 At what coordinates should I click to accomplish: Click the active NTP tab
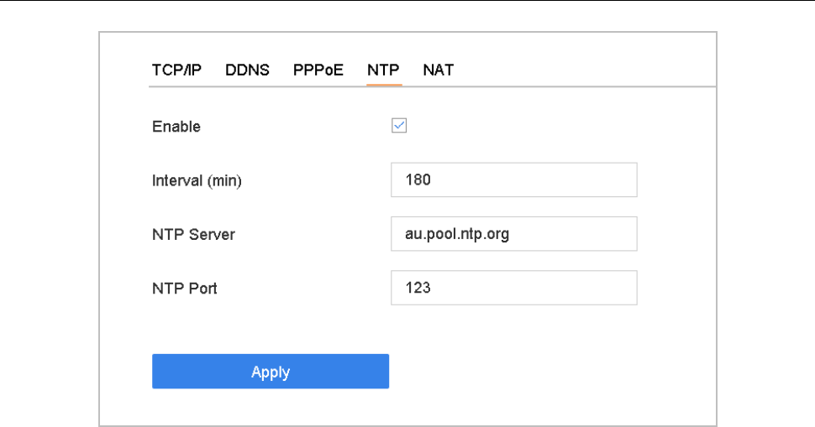point(383,70)
